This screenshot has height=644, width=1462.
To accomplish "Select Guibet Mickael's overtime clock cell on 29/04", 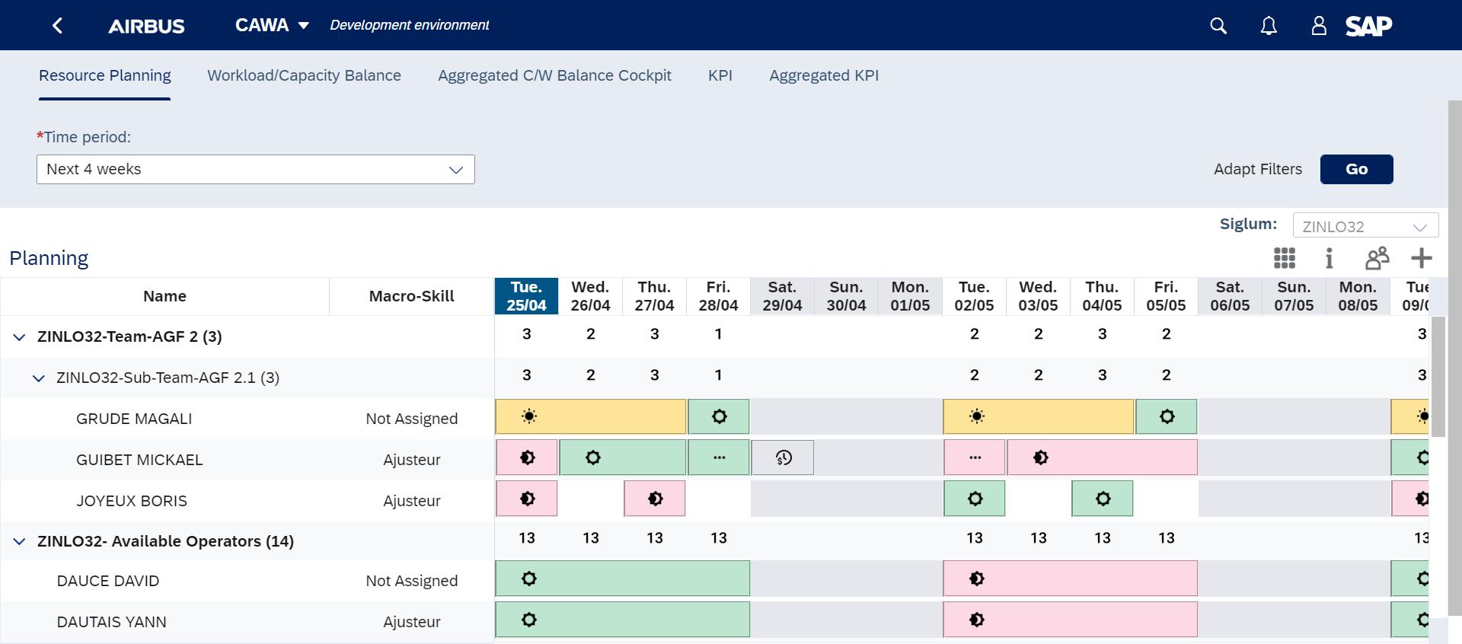I will point(783,457).
